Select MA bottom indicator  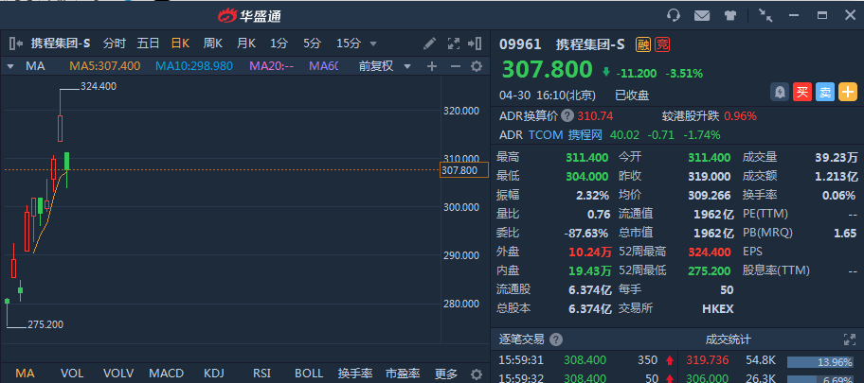pos(25,374)
